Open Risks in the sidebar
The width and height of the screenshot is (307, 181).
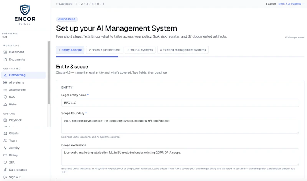pyautogui.click(x=23, y=104)
